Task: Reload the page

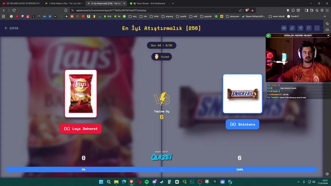Action: [x=14, y=10]
